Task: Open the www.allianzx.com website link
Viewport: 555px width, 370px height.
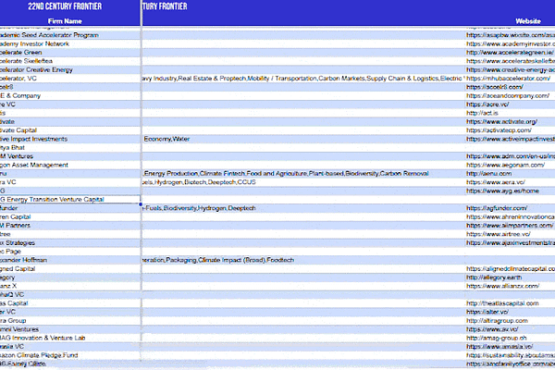Action: coord(503,286)
